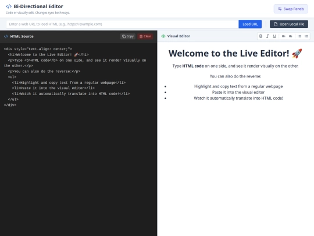
Task: Copy the HTML source code
Action: [128, 36]
